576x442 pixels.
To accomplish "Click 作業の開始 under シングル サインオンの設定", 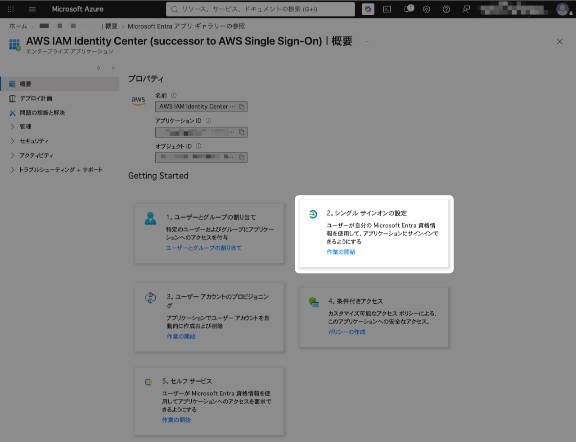I will [x=341, y=252].
